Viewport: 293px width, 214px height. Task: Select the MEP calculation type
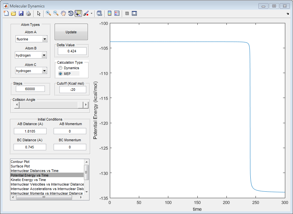[x=60, y=74]
